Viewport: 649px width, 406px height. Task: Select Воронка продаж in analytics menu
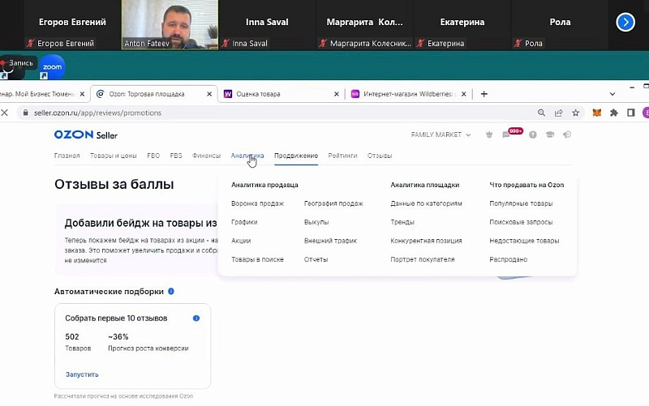257,203
